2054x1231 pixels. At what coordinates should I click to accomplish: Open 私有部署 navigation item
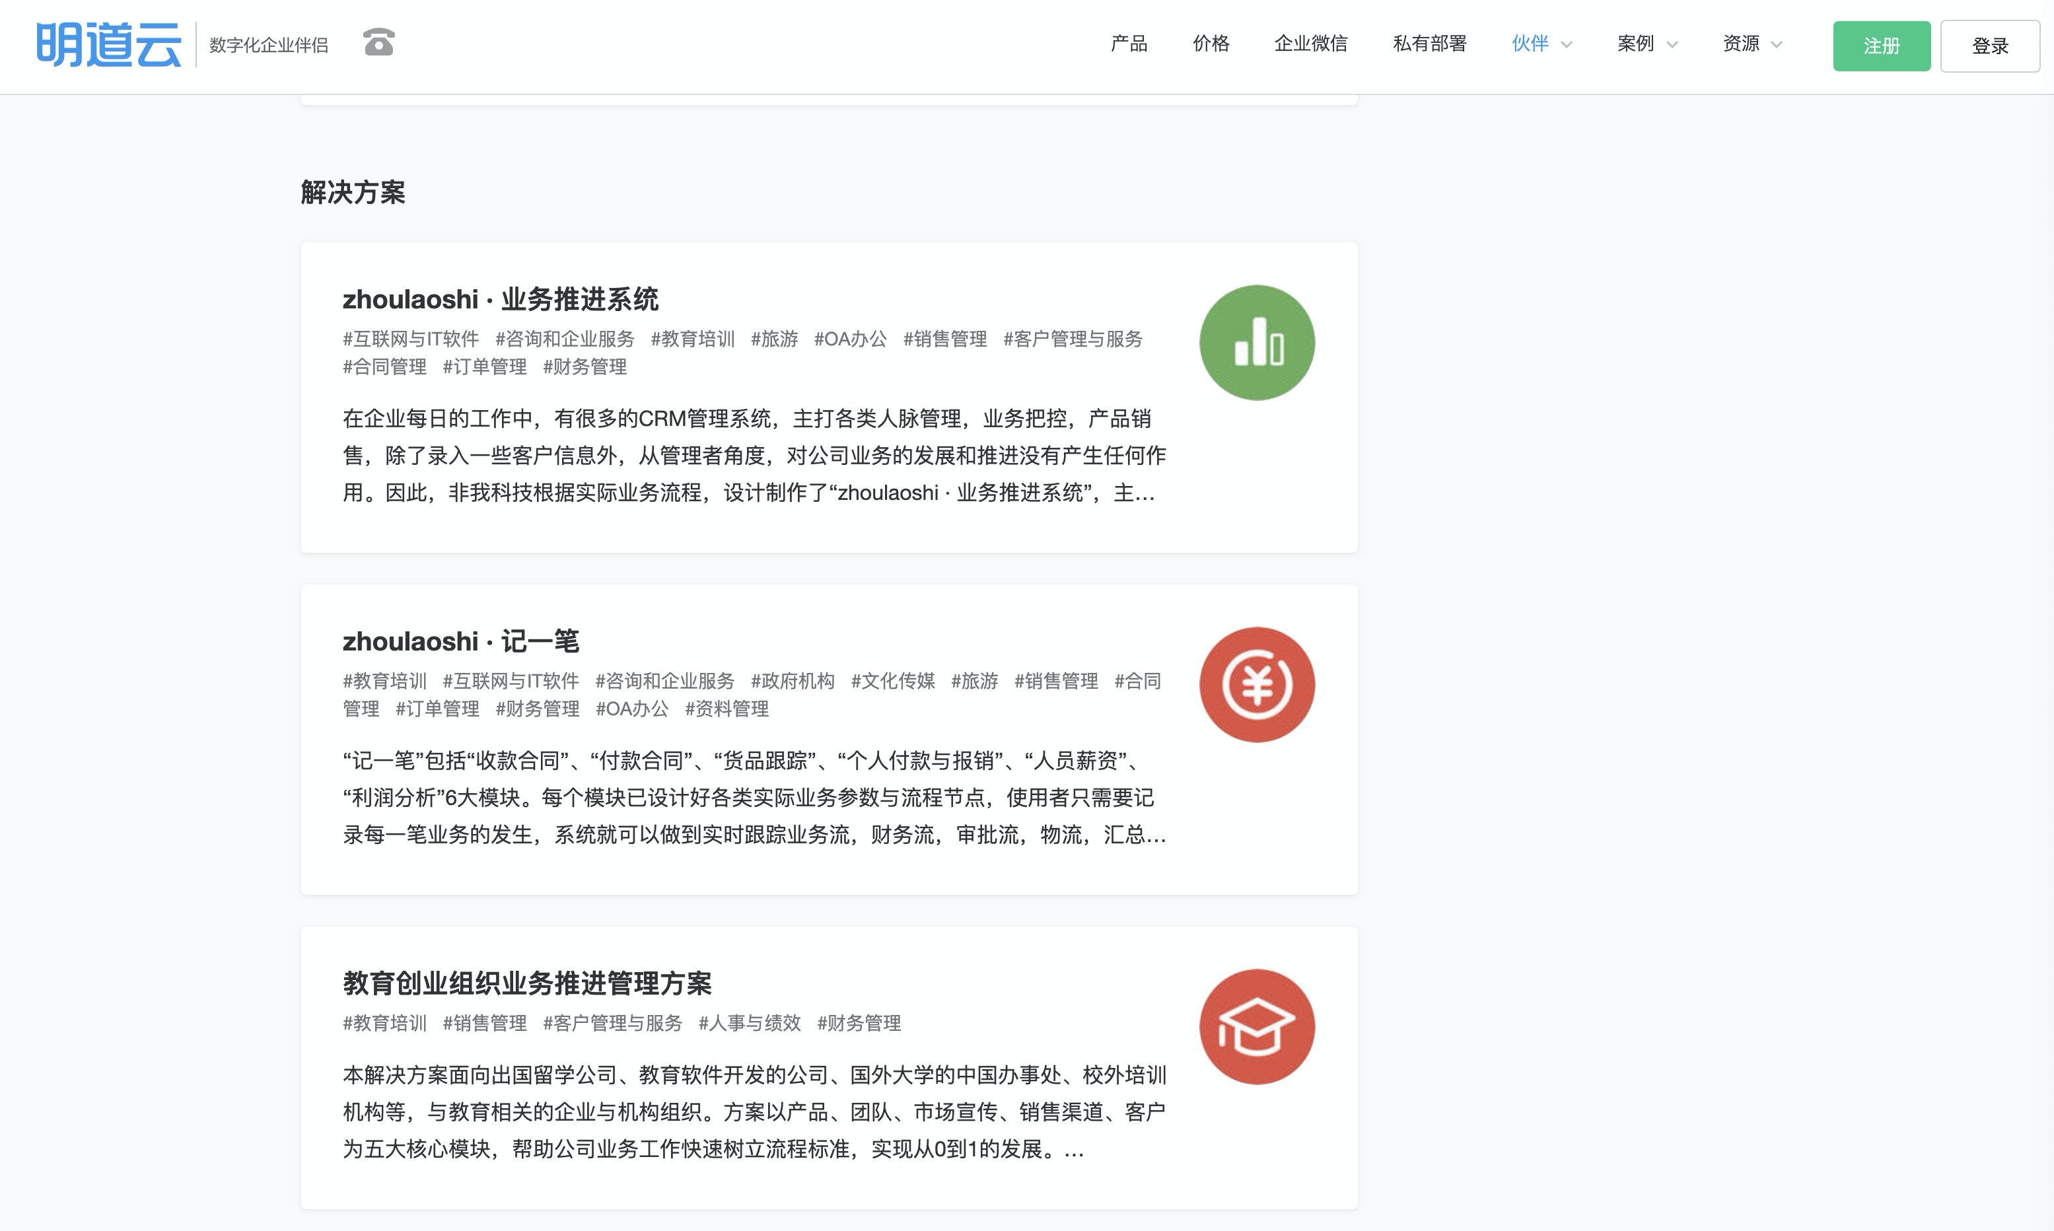tap(1429, 44)
